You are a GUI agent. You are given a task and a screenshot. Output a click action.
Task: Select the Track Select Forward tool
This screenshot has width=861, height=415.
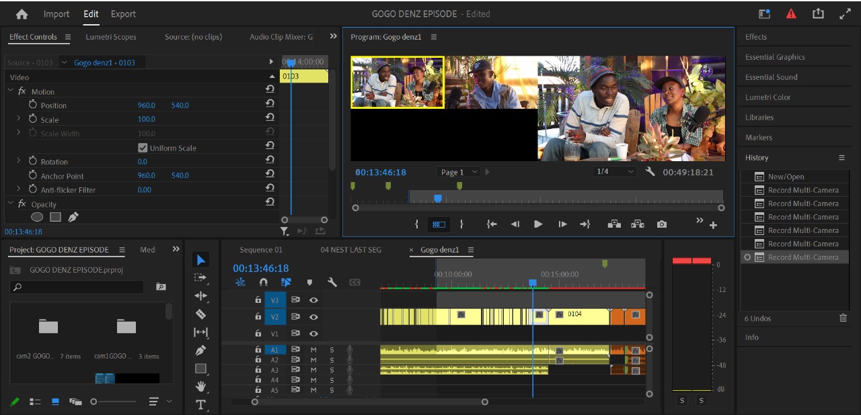200,277
